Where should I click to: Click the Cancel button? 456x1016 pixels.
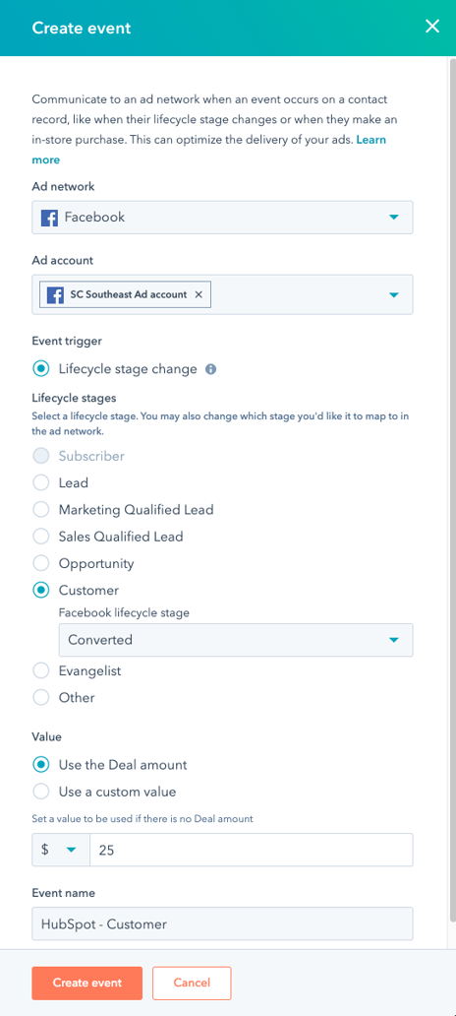coord(192,983)
